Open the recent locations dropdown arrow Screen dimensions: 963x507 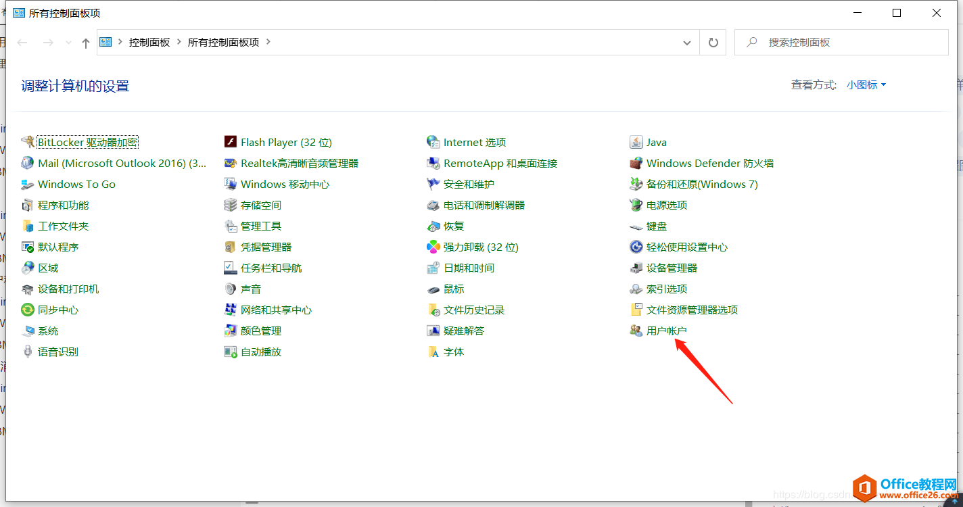pos(68,43)
